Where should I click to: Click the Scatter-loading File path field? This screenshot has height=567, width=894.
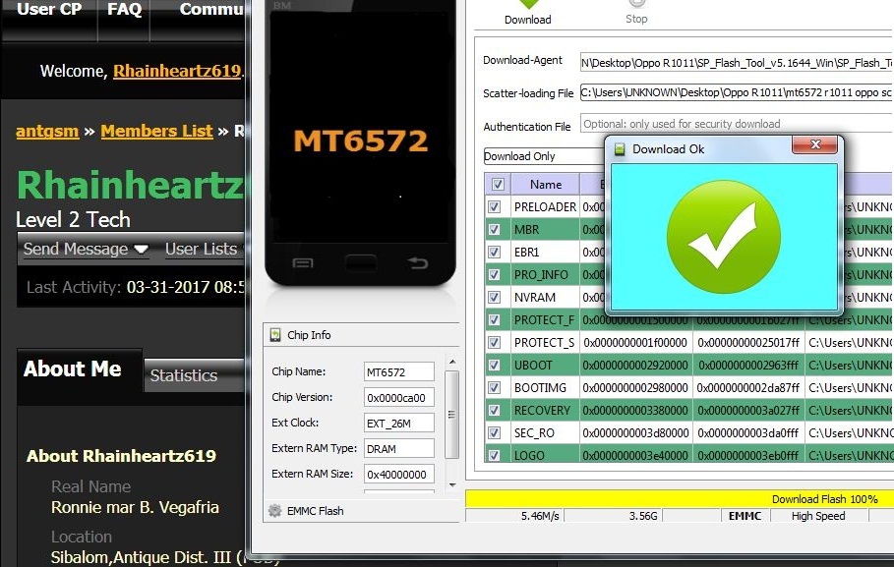[736, 92]
